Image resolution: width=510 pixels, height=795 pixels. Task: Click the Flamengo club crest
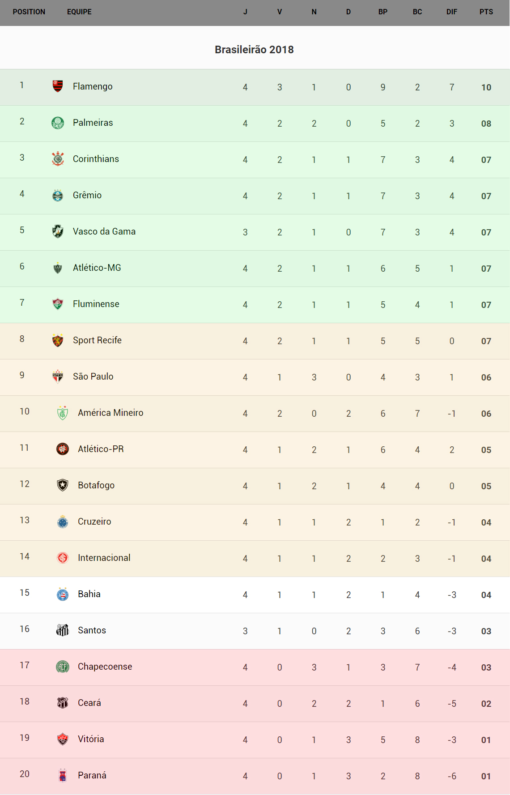pos(58,86)
